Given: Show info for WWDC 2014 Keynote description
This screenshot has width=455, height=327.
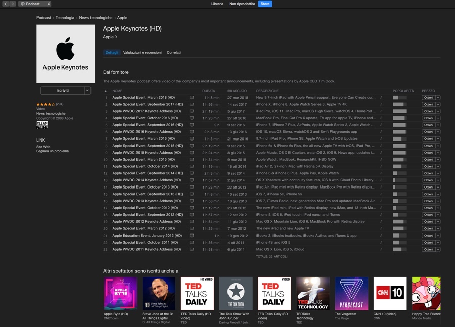Looking at the screenshot, I should 381,180.
